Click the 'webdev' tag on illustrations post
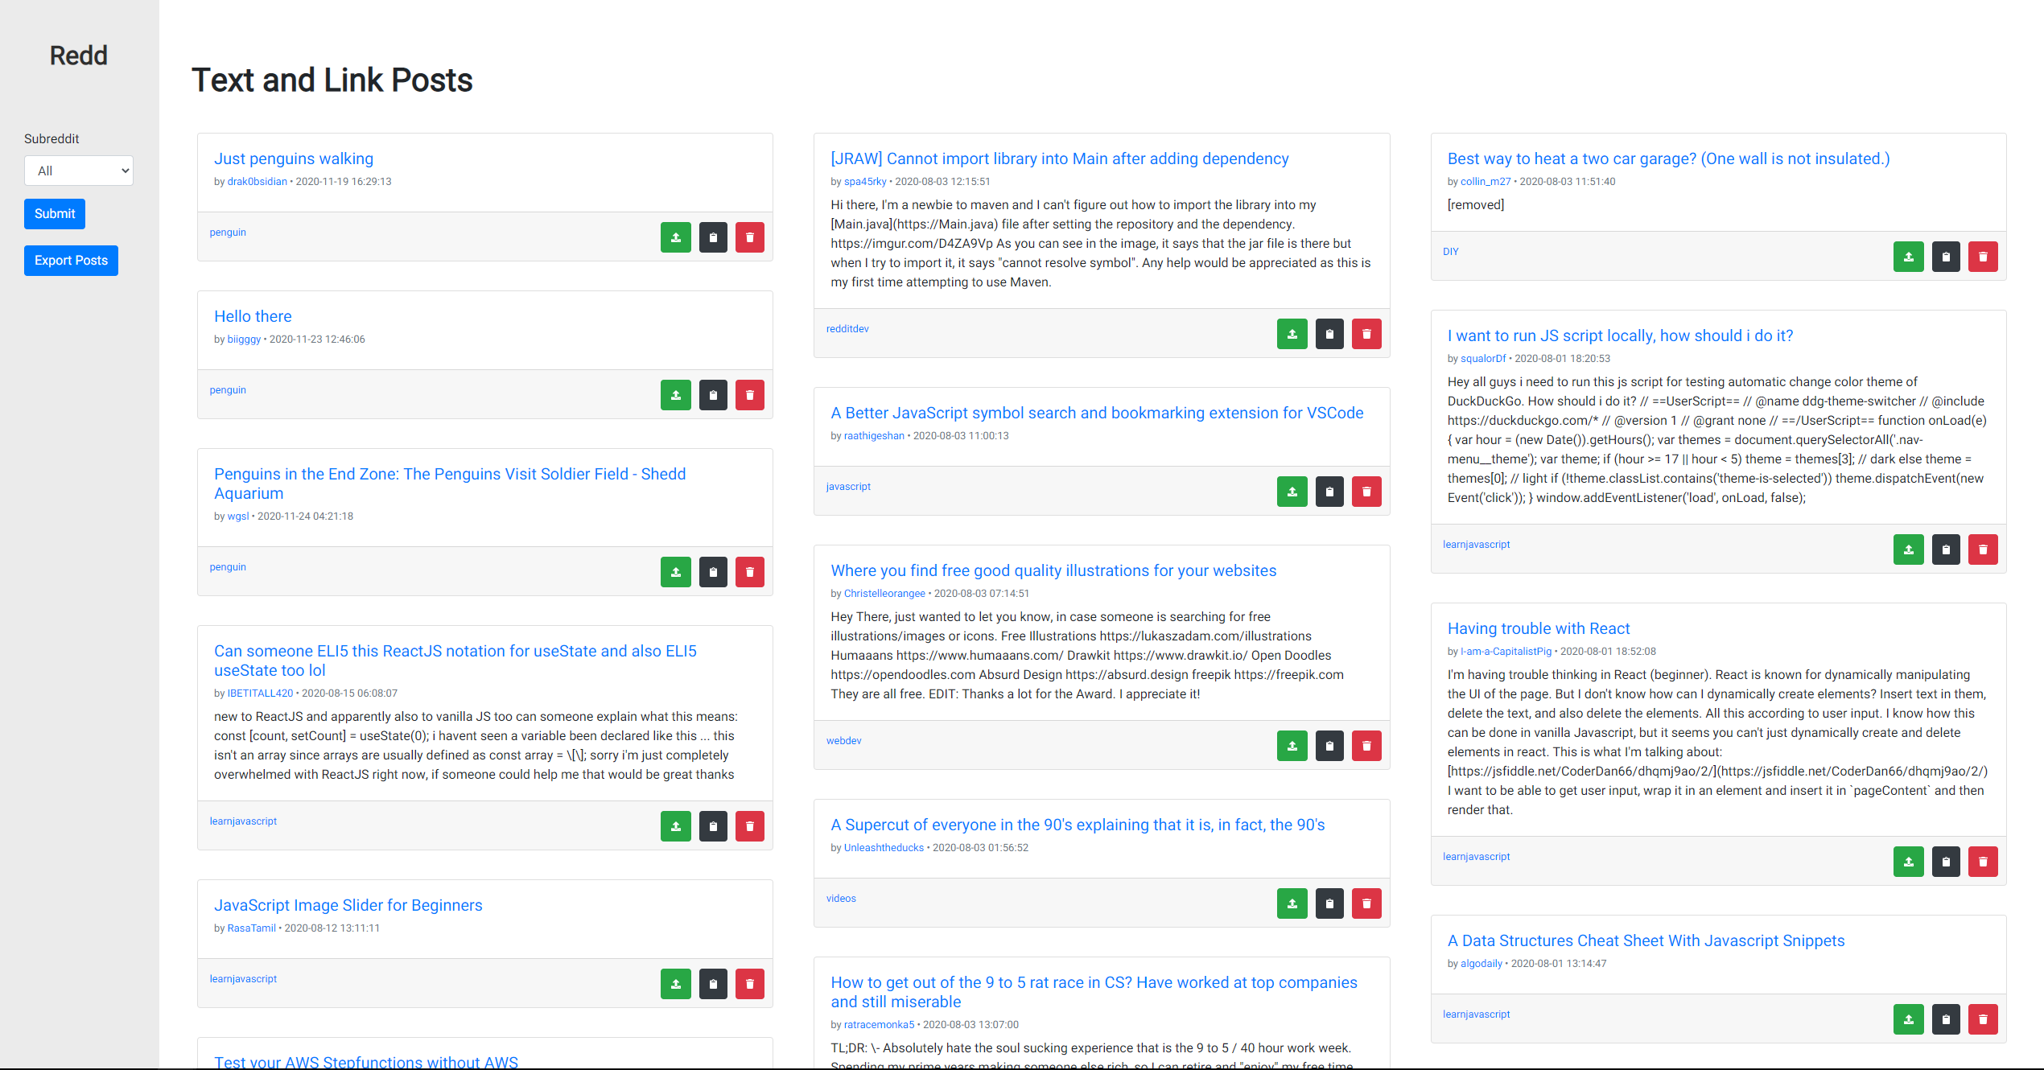Screen dimensions: 2044x1070 coord(845,740)
